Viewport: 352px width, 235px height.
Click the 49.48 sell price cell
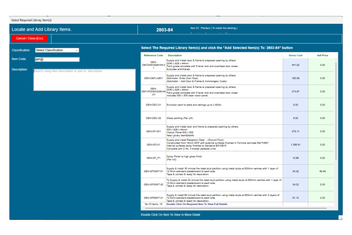coord(322,171)
